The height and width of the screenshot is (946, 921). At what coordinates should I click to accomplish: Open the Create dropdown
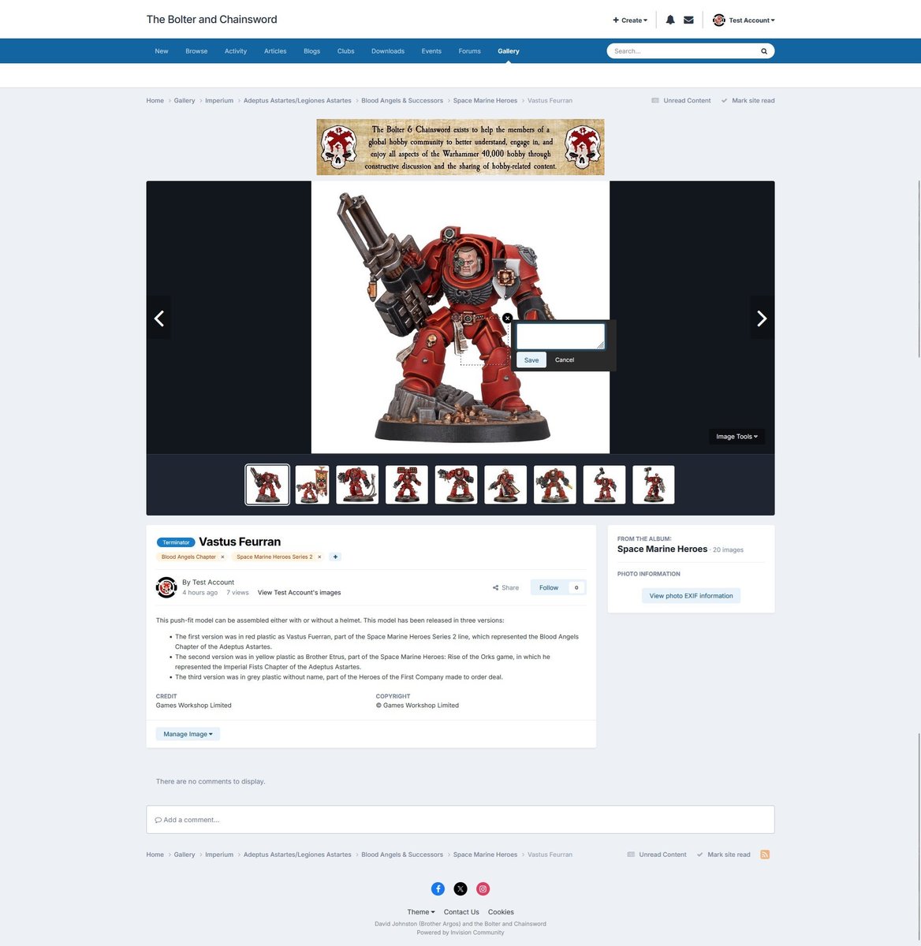pyautogui.click(x=630, y=20)
